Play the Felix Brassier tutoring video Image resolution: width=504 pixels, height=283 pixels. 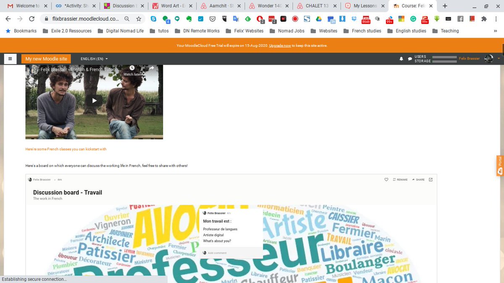click(x=94, y=101)
